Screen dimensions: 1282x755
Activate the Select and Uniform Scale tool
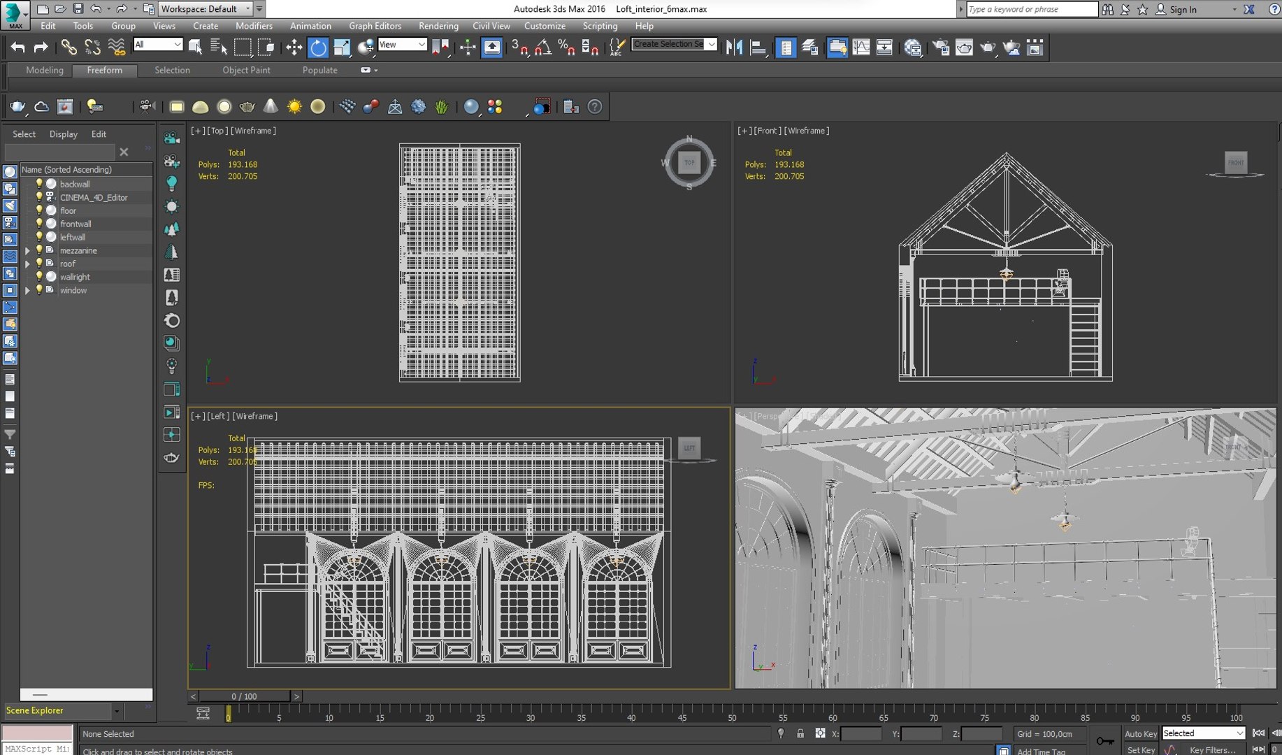(x=342, y=48)
